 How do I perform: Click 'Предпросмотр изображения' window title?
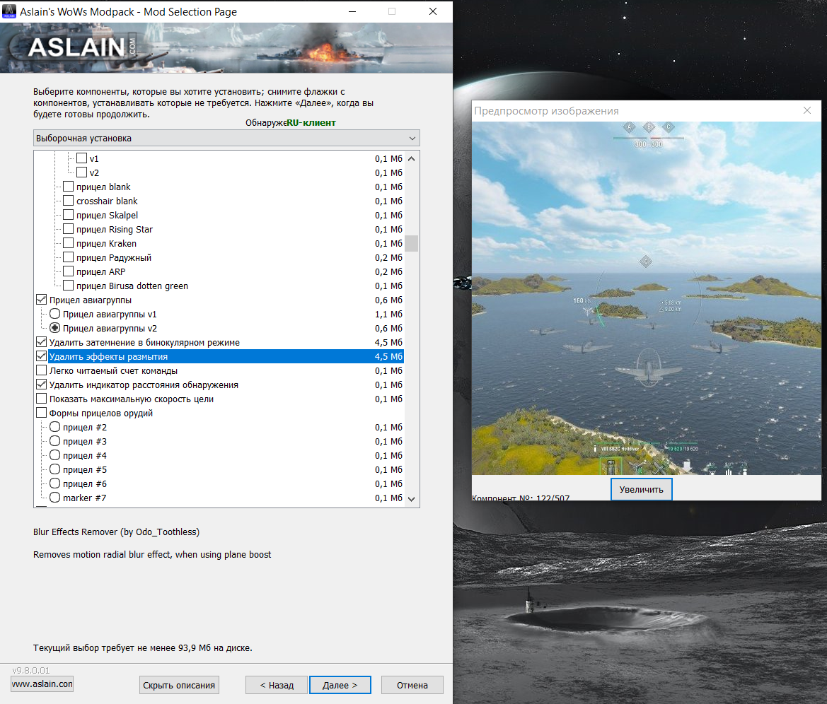click(546, 111)
